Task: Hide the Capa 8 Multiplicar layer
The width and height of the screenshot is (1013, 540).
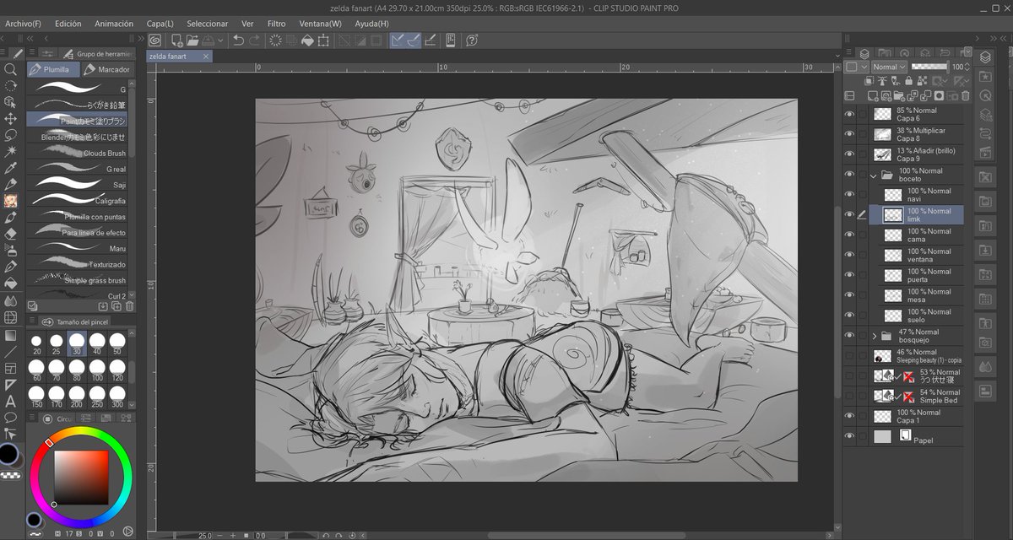Action: (850, 135)
